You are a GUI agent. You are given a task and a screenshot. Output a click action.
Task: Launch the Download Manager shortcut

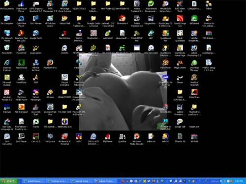point(194,65)
